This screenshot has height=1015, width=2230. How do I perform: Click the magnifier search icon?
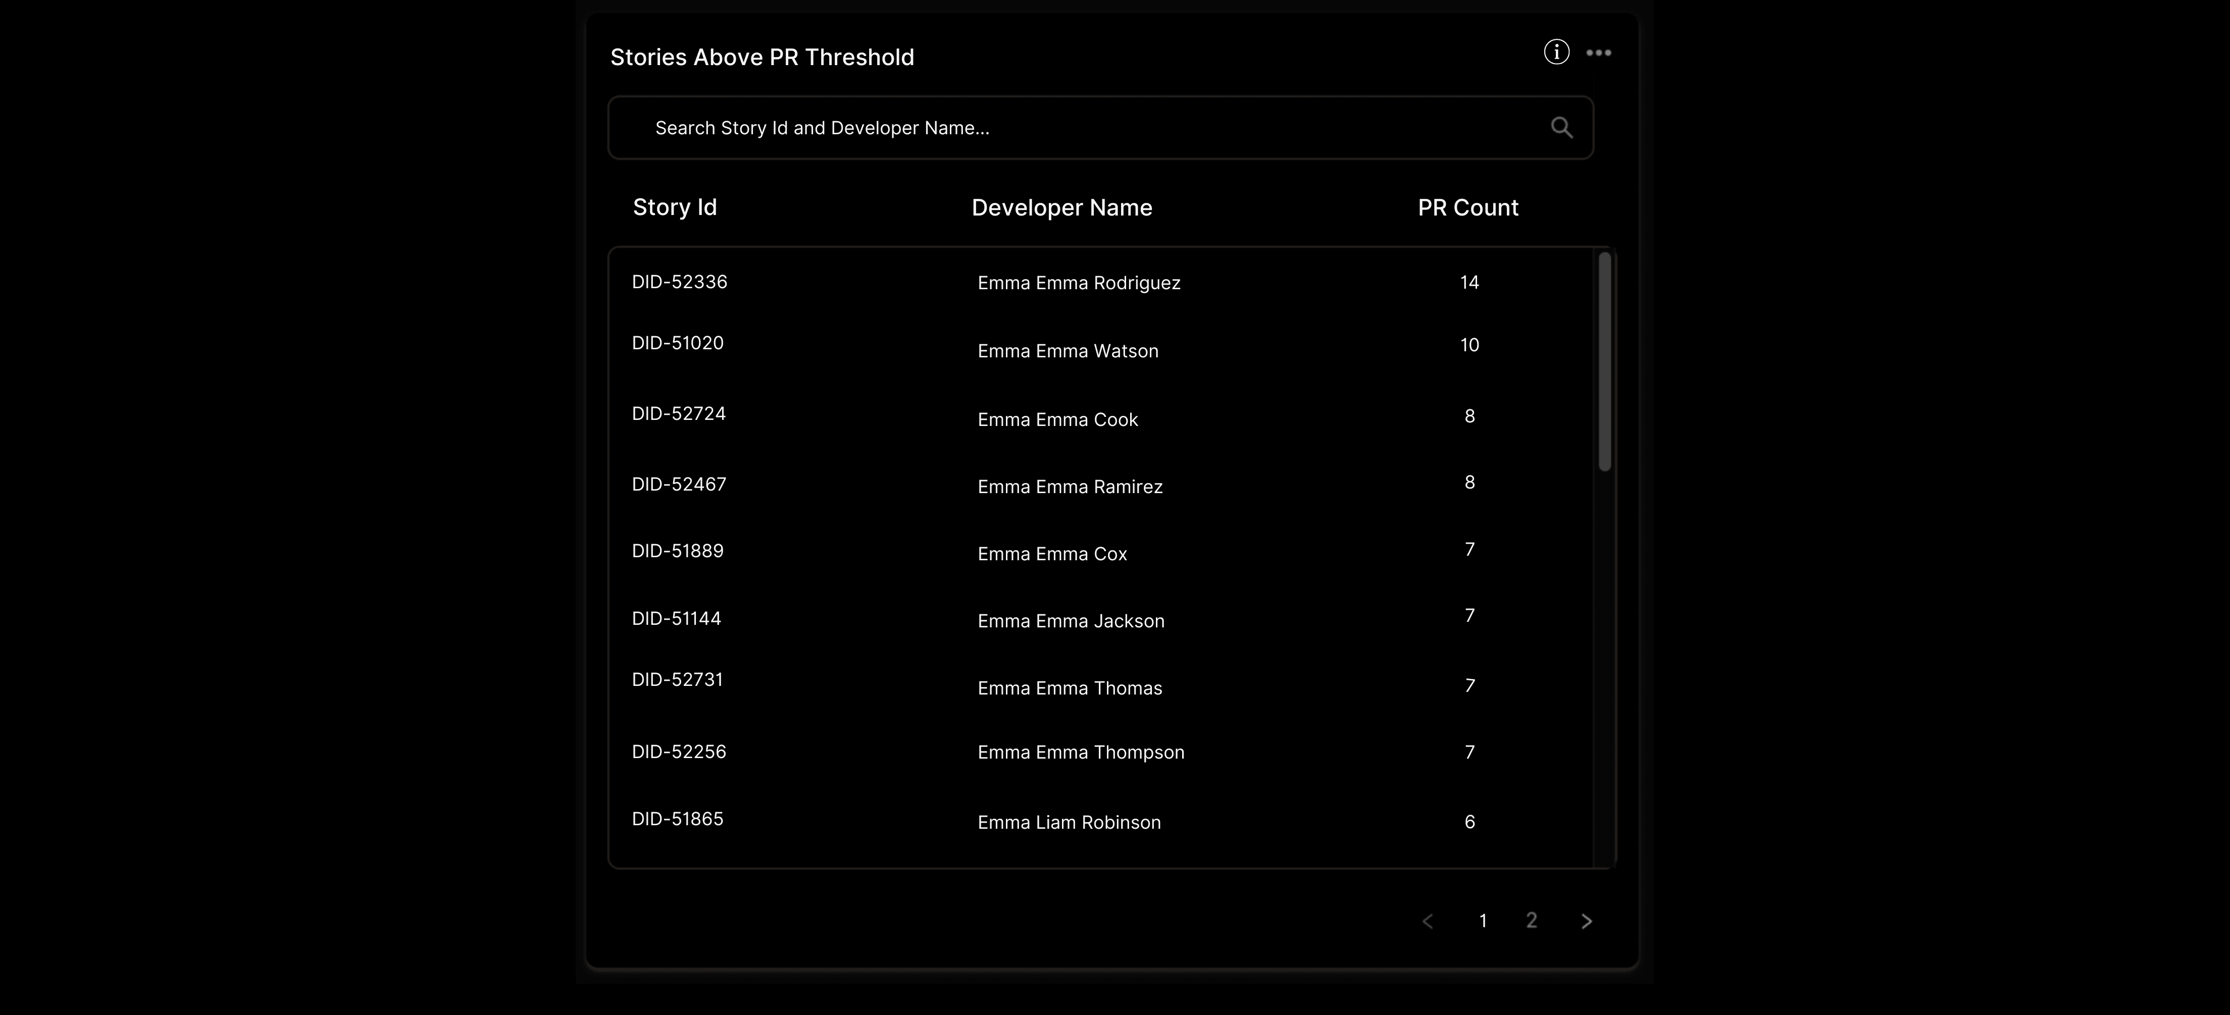(x=1561, y=128)
